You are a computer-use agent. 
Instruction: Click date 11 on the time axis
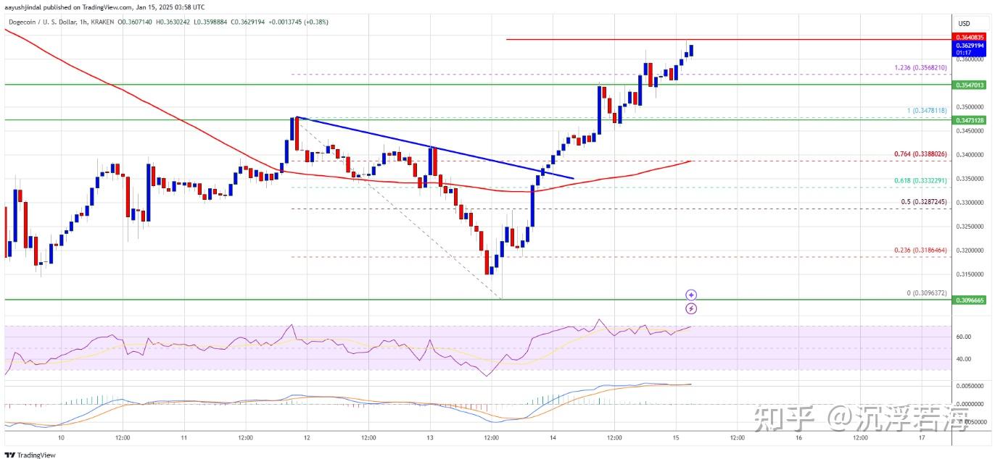coord(183,438)
